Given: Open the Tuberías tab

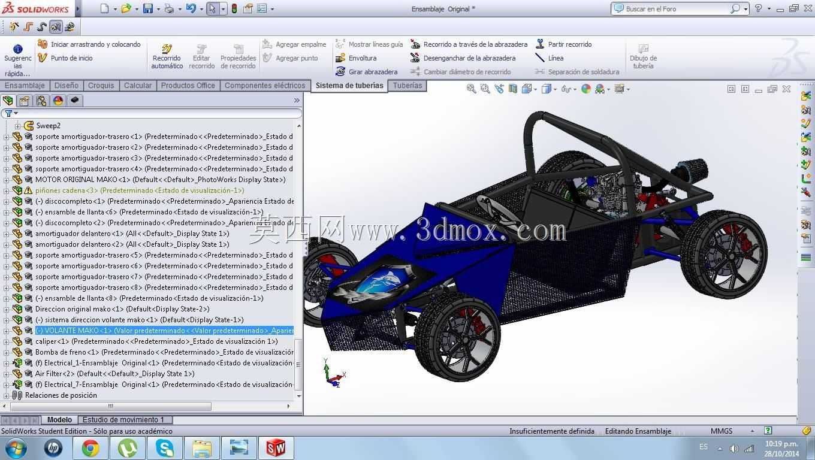Looking at the screenshot, I should click(x=407, y=86).
